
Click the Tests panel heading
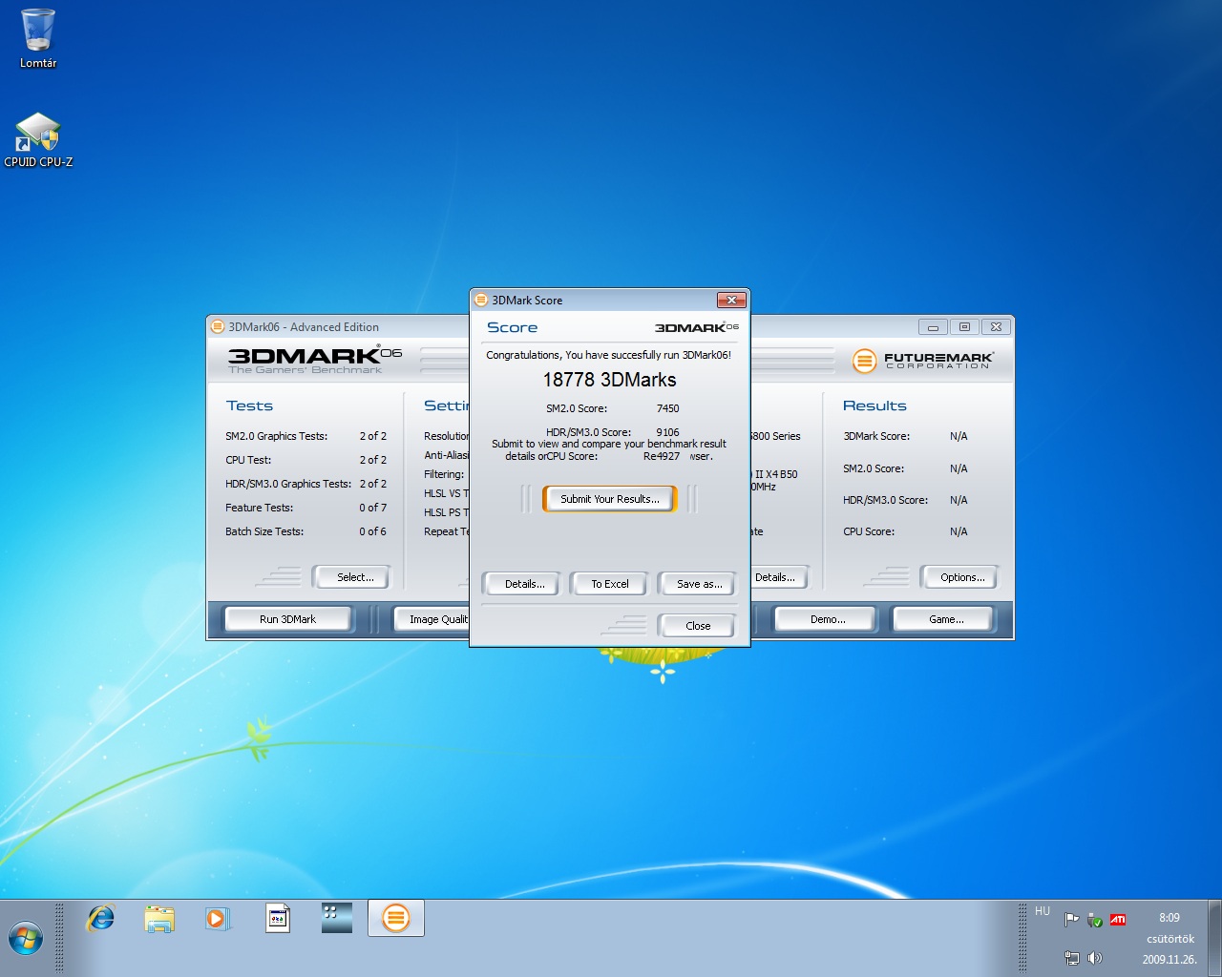tap(249, 405)
